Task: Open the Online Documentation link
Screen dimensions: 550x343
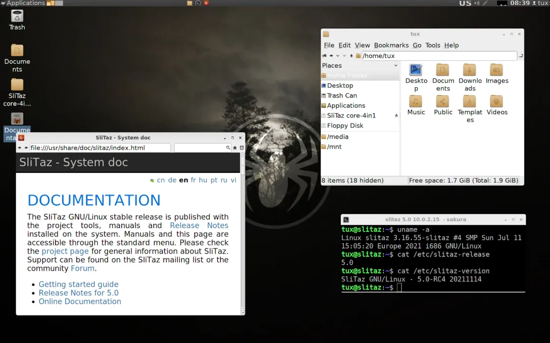Action: [79, 301]
